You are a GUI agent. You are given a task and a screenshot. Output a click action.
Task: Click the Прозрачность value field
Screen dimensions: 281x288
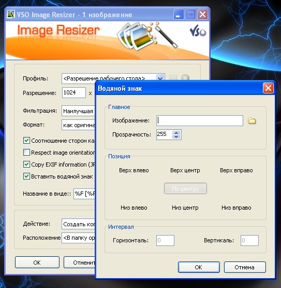pyautogui.click(x=165, y=134)
